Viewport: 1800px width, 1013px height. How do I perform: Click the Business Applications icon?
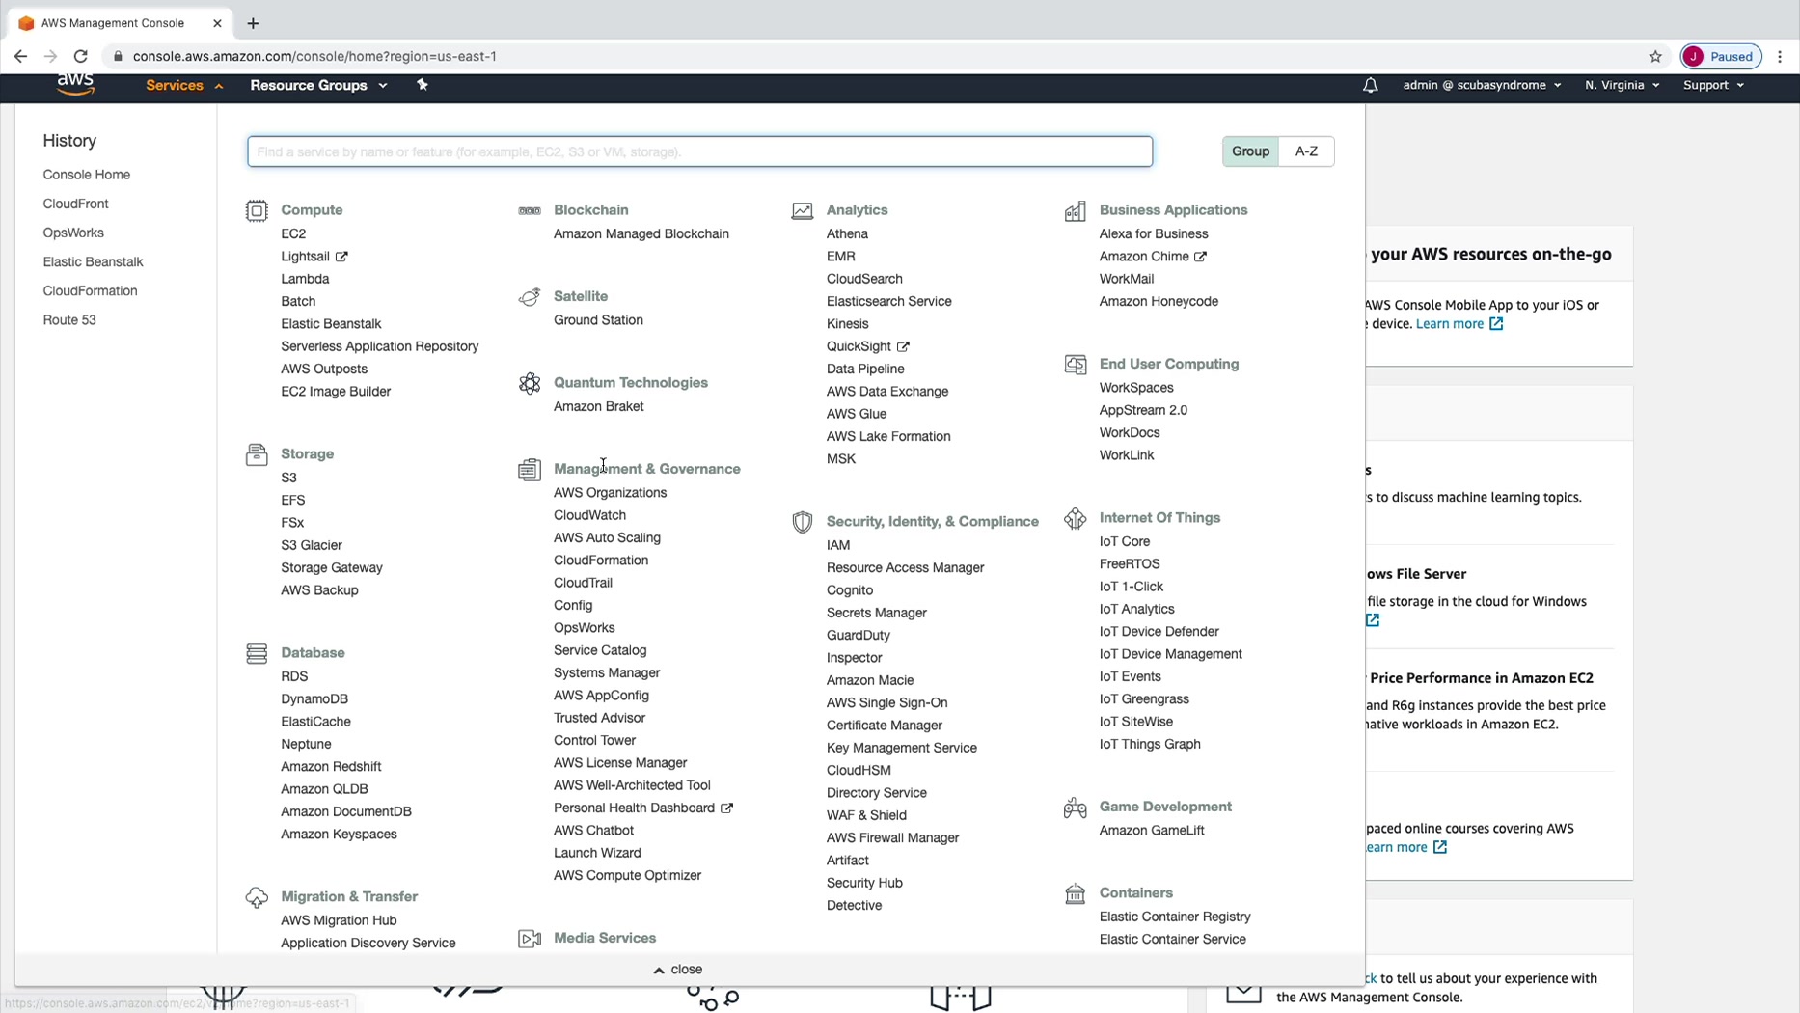pyautogui.click(x=1076, y=210)
